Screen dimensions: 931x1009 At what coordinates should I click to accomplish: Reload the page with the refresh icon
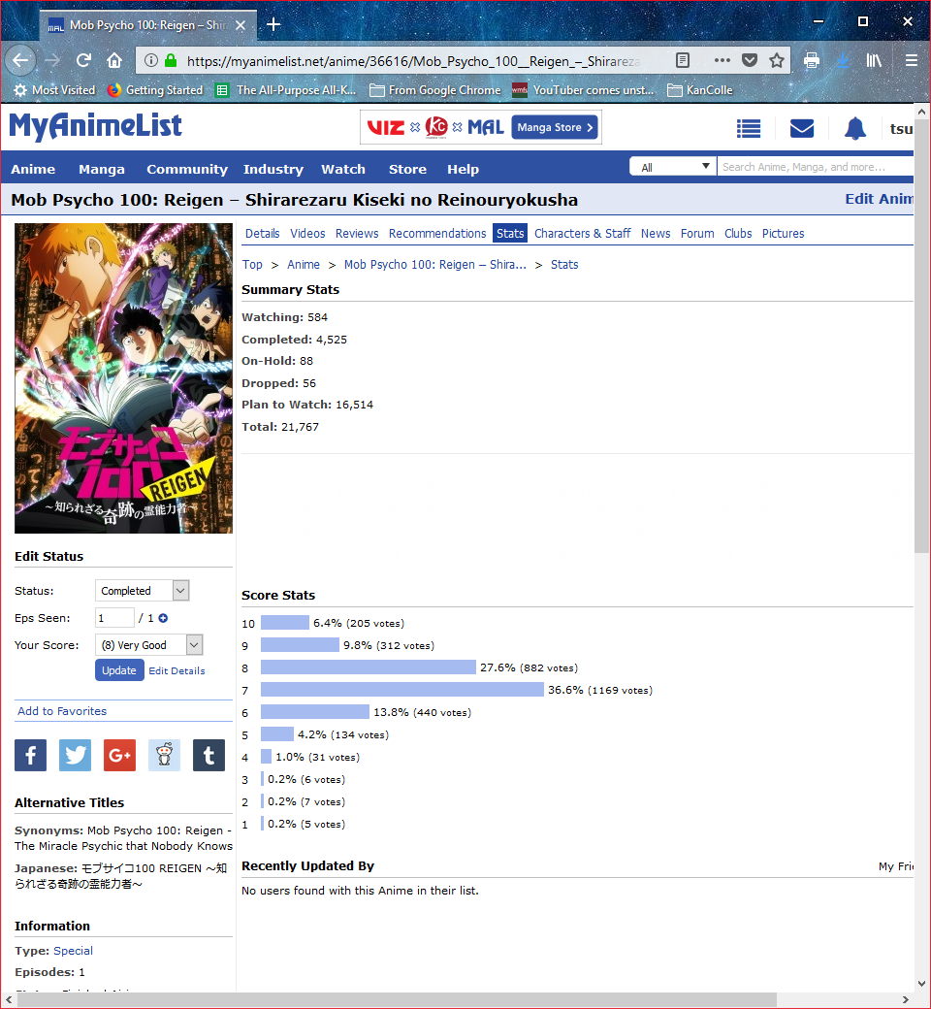click(x=83, y=60)
